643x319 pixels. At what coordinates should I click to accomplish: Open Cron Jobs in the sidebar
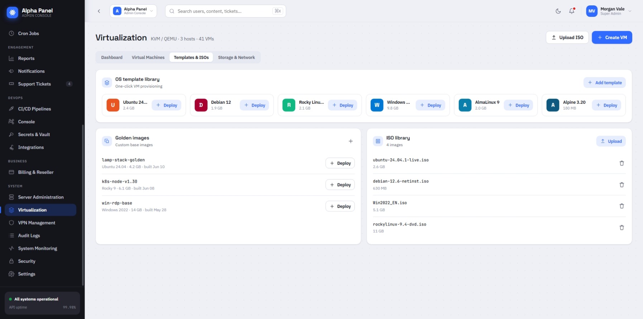click(41, 33)
